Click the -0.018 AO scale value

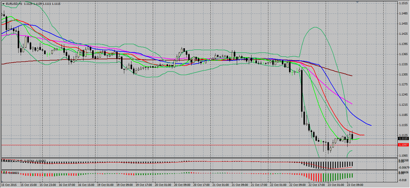click(402, 180)
